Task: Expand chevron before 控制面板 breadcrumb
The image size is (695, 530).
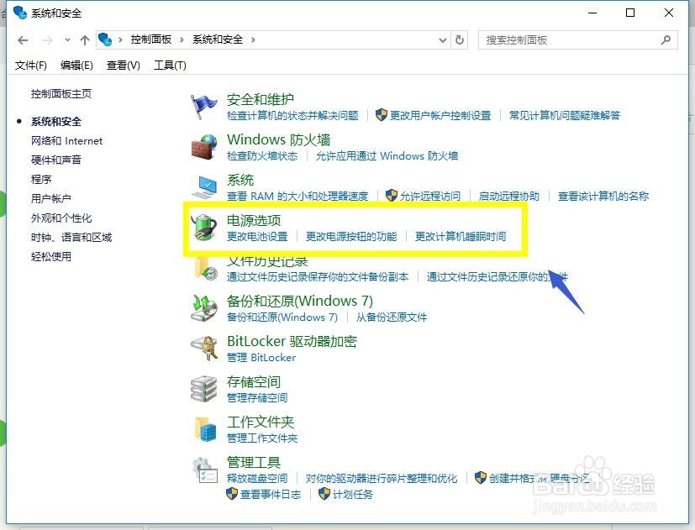Action: [x=120, y=39]
